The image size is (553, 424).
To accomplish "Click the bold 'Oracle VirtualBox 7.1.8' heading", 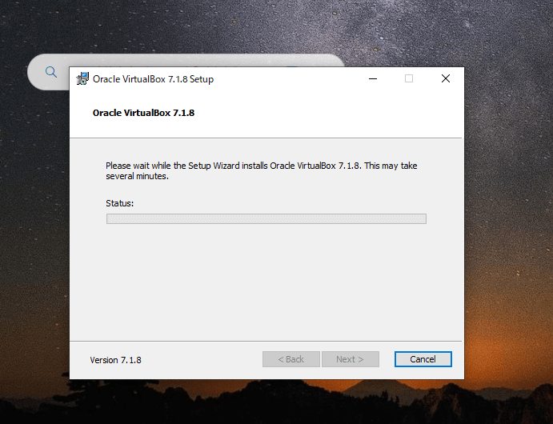I will [143, 113].
